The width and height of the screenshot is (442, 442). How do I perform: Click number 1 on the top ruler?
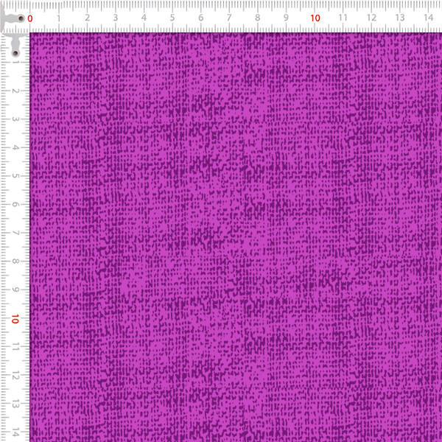pyautogui.click(x=59, y=17)
